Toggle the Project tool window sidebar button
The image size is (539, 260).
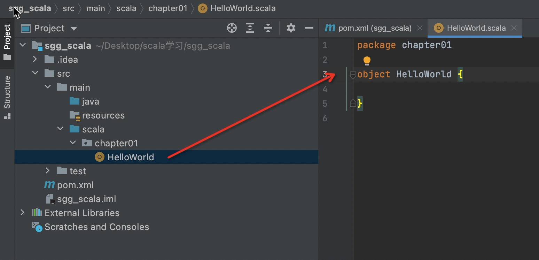7,42
